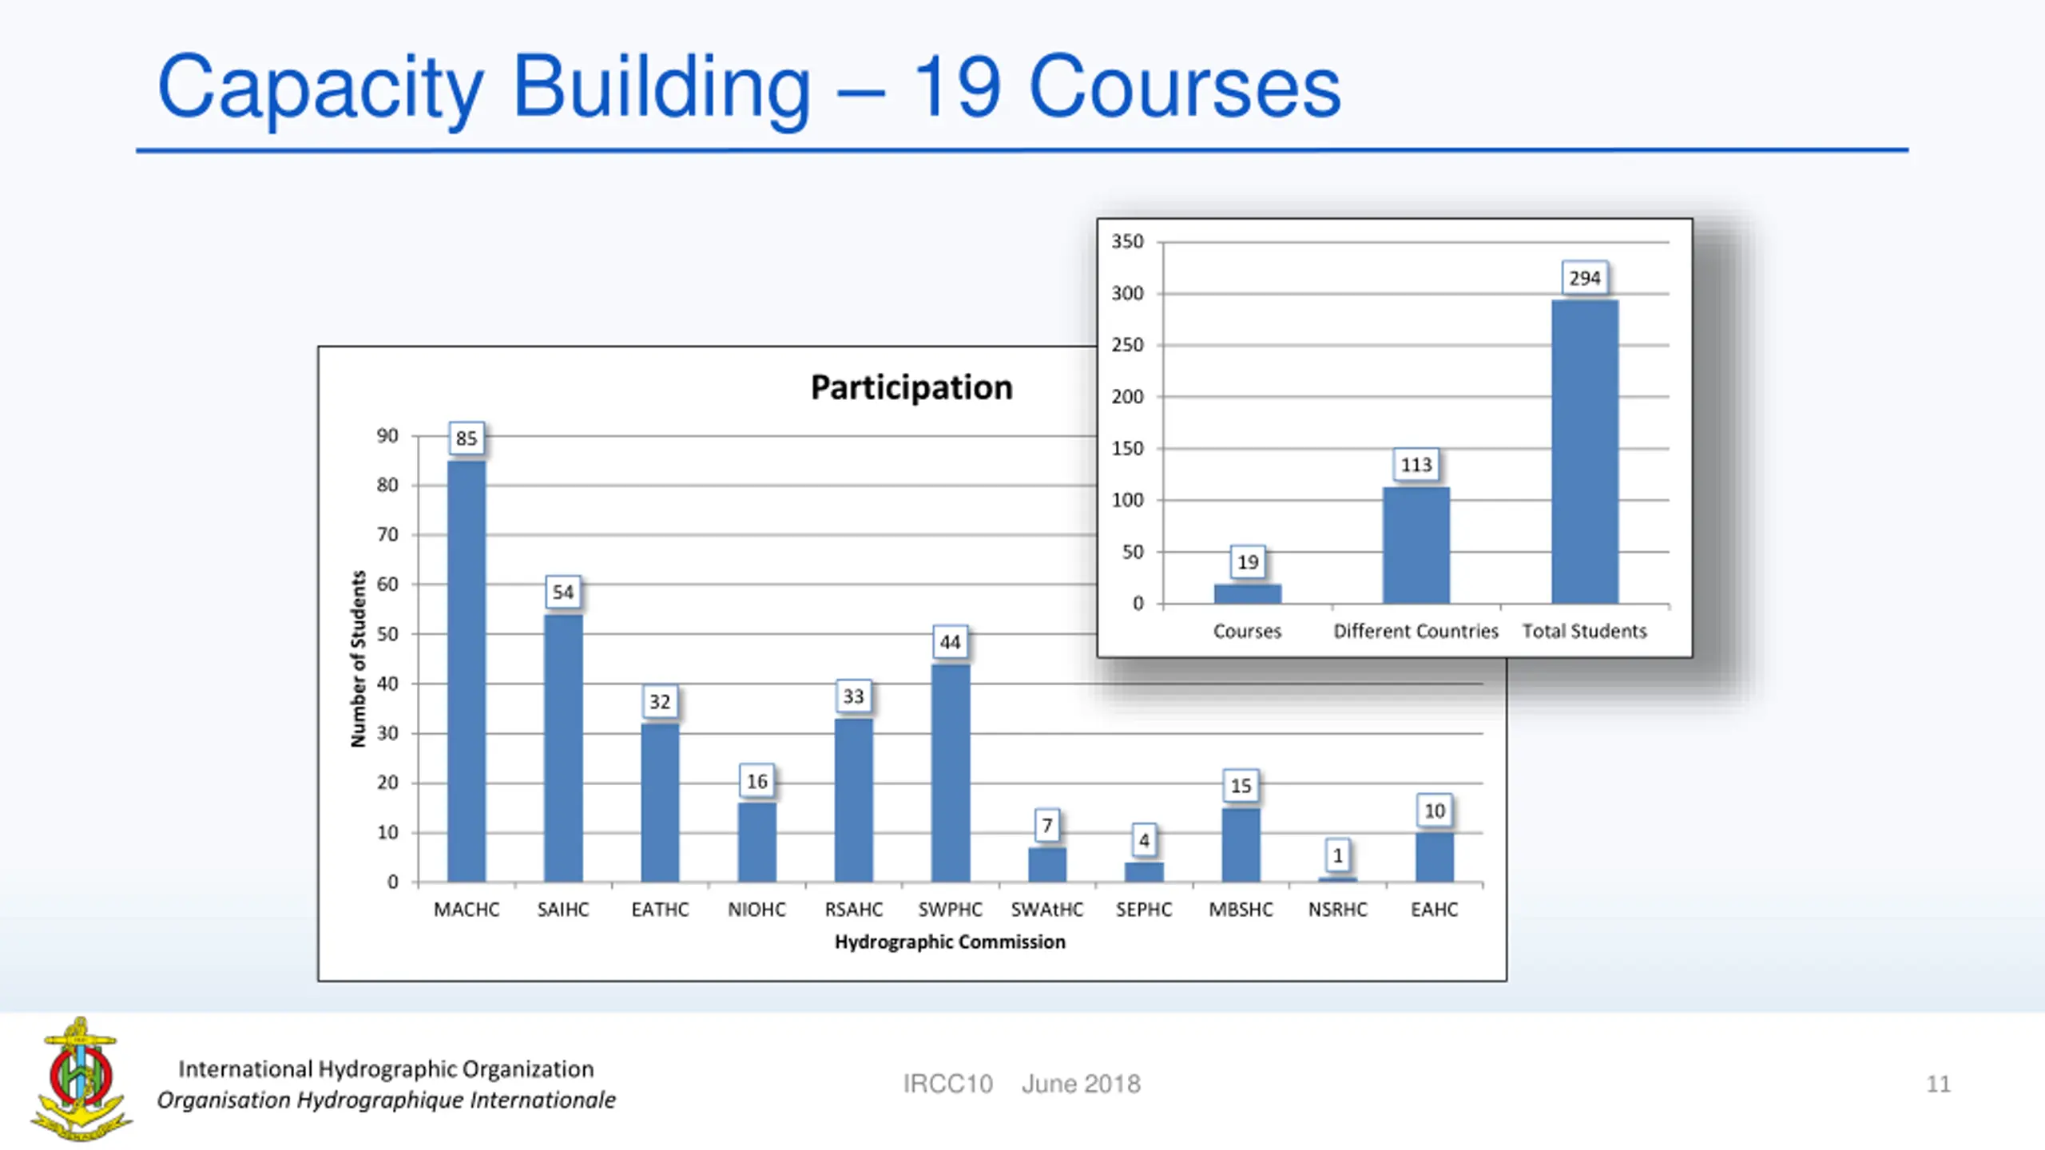Click the data label '85'
The image size is (2045, 1150).
(x=467, y=438)
